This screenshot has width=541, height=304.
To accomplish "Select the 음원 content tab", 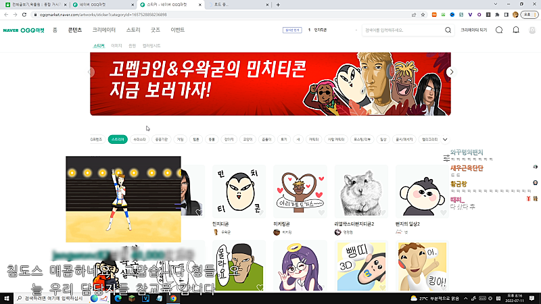I will click(132, 45).
